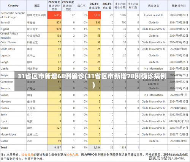Select the "国家" column header
Viewport: 190px width, 162px height.
[x=37, y=6]
